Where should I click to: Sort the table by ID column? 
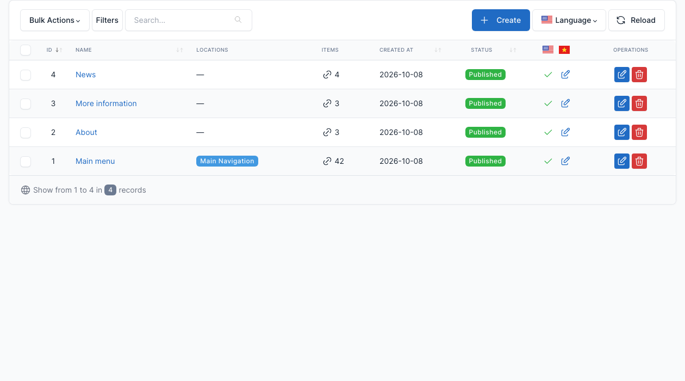click(x=54, y=50)
